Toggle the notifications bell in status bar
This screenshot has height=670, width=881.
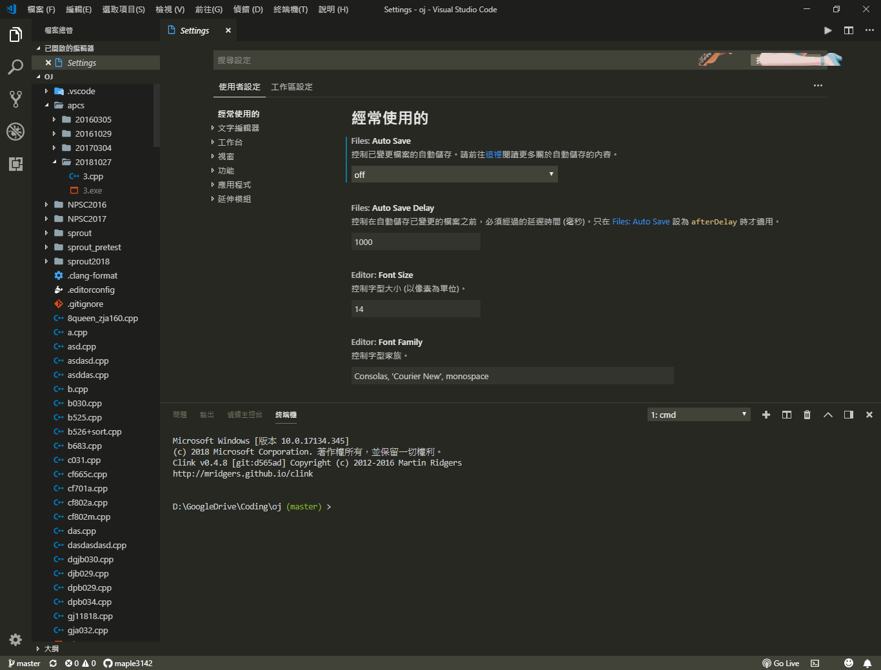click(x=867, y=663)
